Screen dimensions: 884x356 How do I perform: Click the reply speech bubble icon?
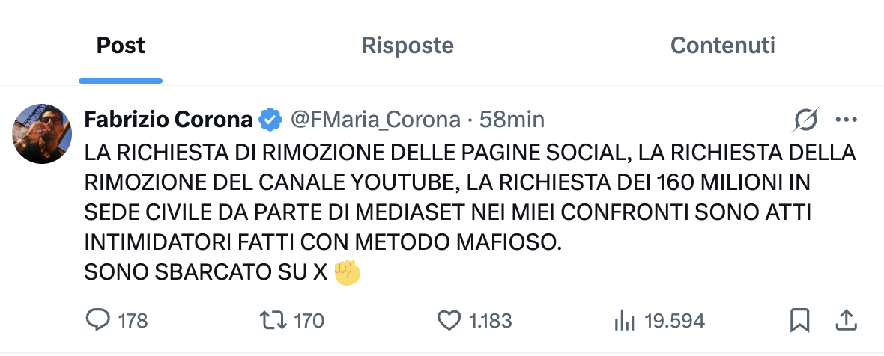click(98, 321)
